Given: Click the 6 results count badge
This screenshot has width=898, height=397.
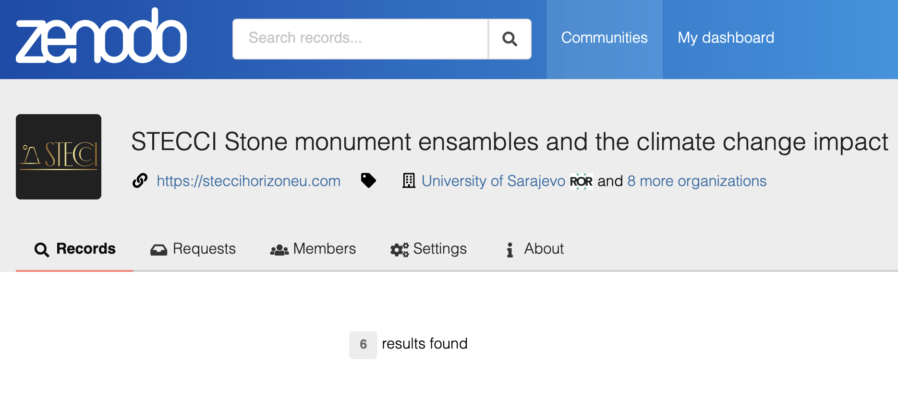Looking at the screenshot, I should pyautogui.click(x=363, y=345).
